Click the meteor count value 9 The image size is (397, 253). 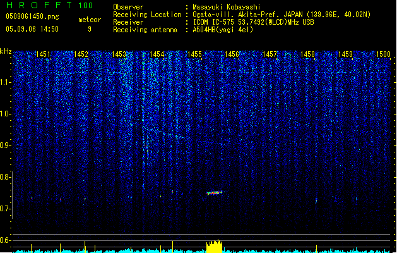coord(90,29)
